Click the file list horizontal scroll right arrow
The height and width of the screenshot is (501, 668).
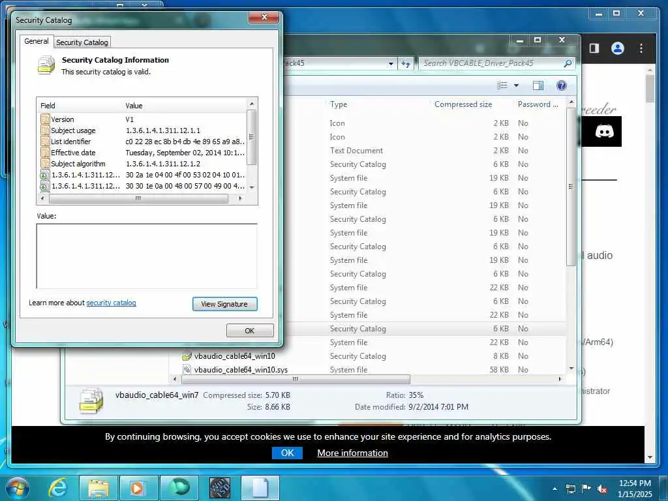tap(560, 379)
